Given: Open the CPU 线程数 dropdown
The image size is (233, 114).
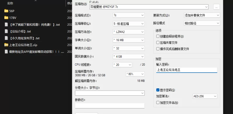Looking at the screenshot, I should tap(122, 65).
